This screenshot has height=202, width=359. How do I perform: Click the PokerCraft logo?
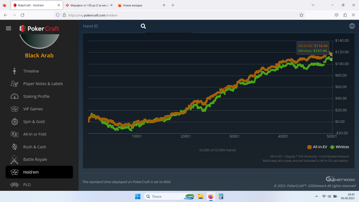point(39,28)
